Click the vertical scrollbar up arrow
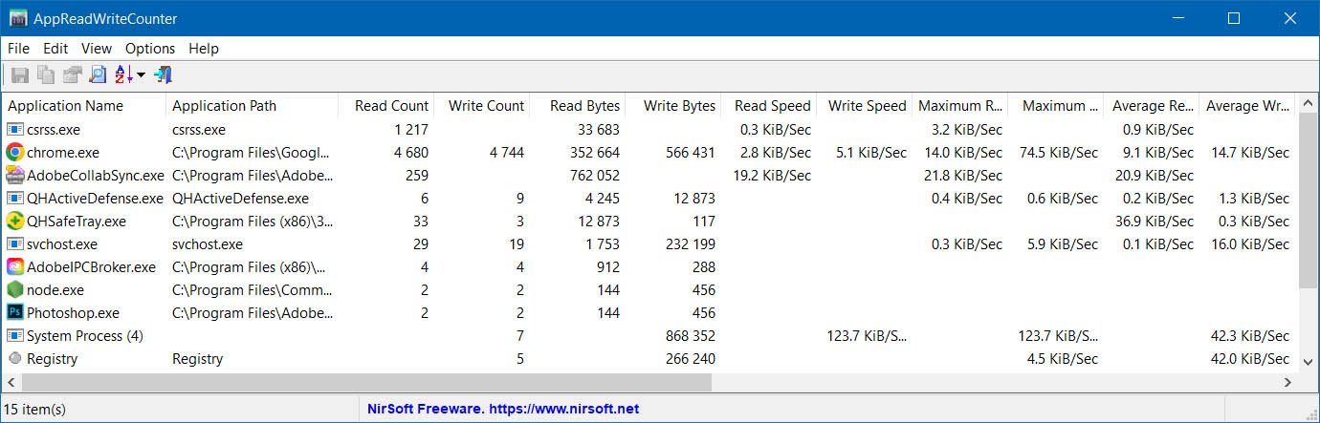 (1309, 104)
